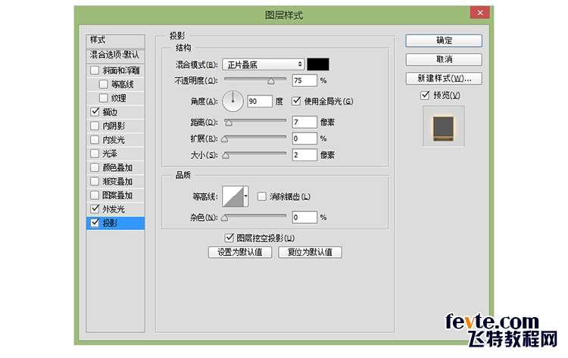Click the 杂色 slider handle

225,218
